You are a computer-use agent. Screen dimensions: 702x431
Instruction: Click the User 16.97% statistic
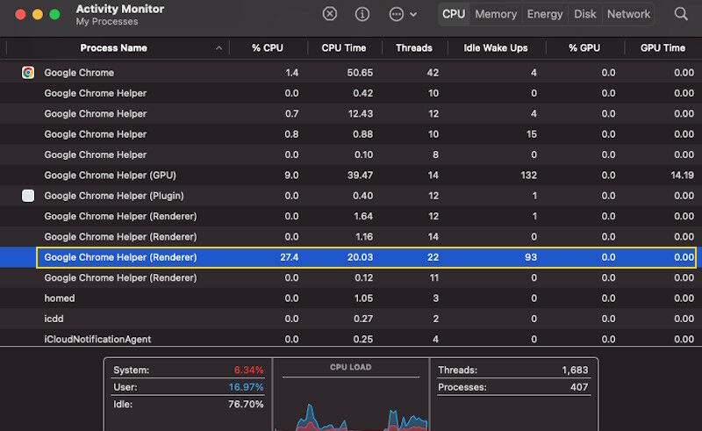pos(188,387)
